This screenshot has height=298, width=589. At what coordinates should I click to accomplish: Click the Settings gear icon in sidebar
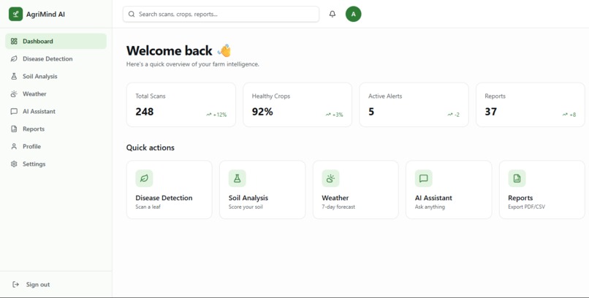pyautogui.click(x=14, y=164)
